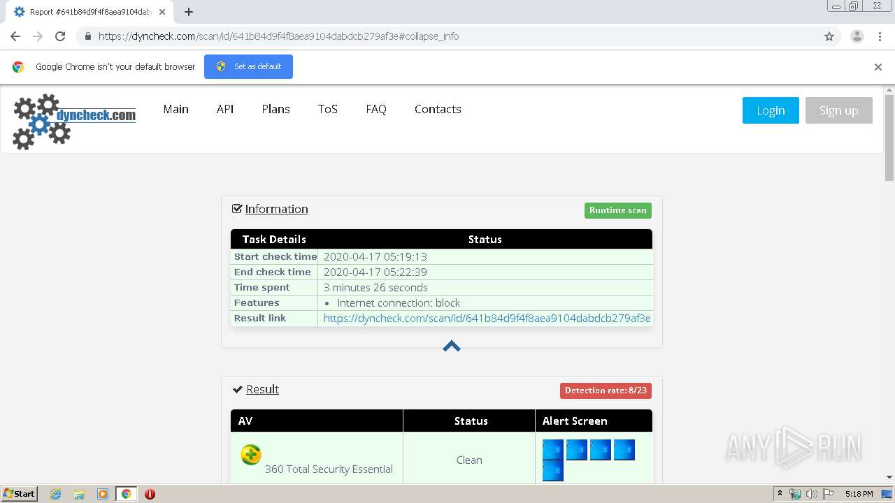Screen dimensions: 895x503
Task: Open third 360 Total Security alert screenshot
Action: click(x=601, y=450)
